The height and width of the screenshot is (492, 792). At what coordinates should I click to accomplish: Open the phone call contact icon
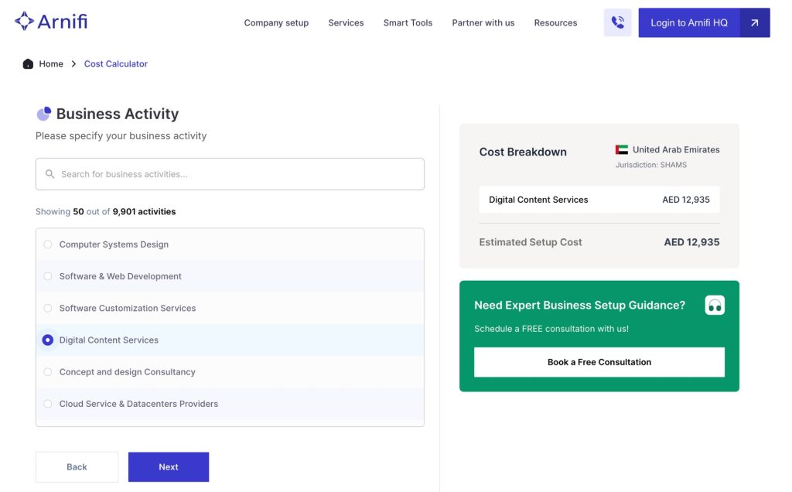click(x=616, y=22)
